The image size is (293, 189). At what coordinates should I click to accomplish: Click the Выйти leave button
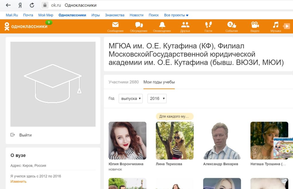[x=25, y=135]
